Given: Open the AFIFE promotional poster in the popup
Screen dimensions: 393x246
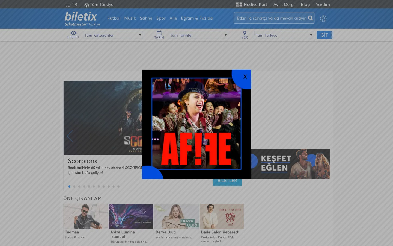Looking at the screenshot, I should point(196,124).
